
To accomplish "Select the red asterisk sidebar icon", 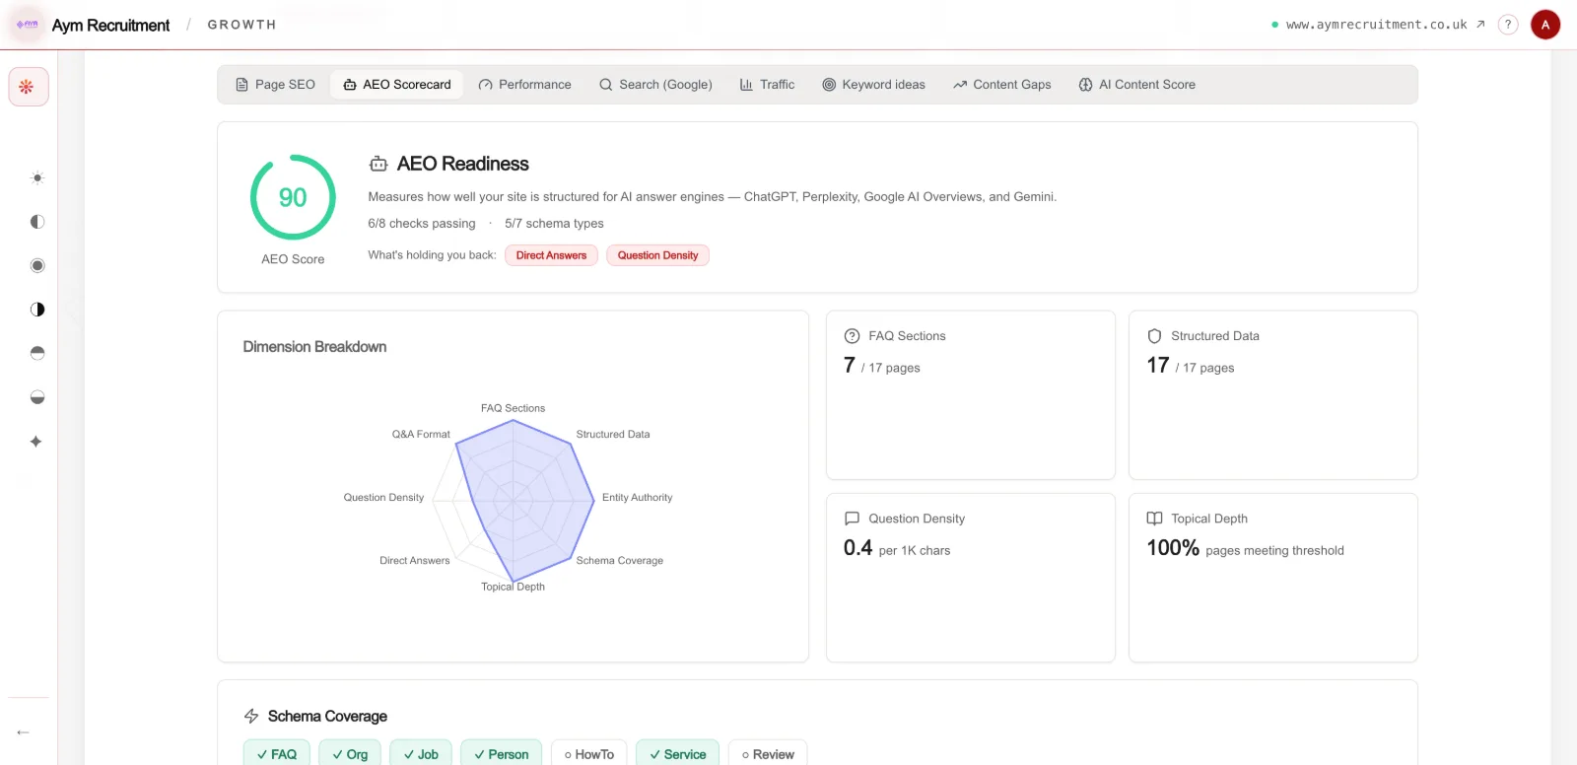I will tap(28, 87).
